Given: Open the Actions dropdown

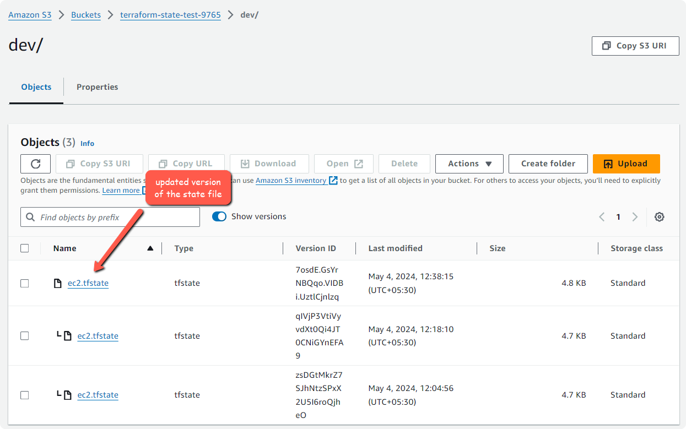Looking at the screenshot, I should (x=469, y=164).
